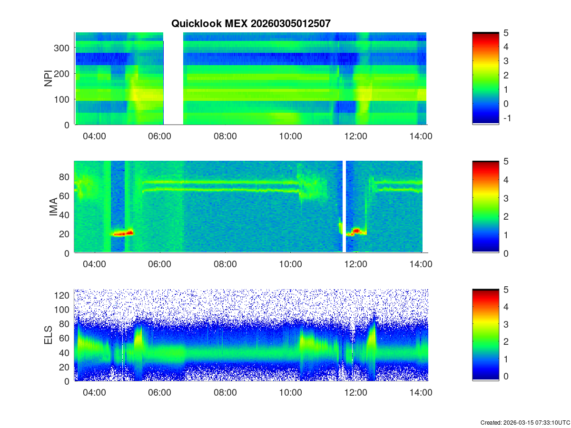Click the NPI panel colorbar
Image resolution: width=571 pixels, height=428 pixels.
pyautogui.click(x=485, y=78)
